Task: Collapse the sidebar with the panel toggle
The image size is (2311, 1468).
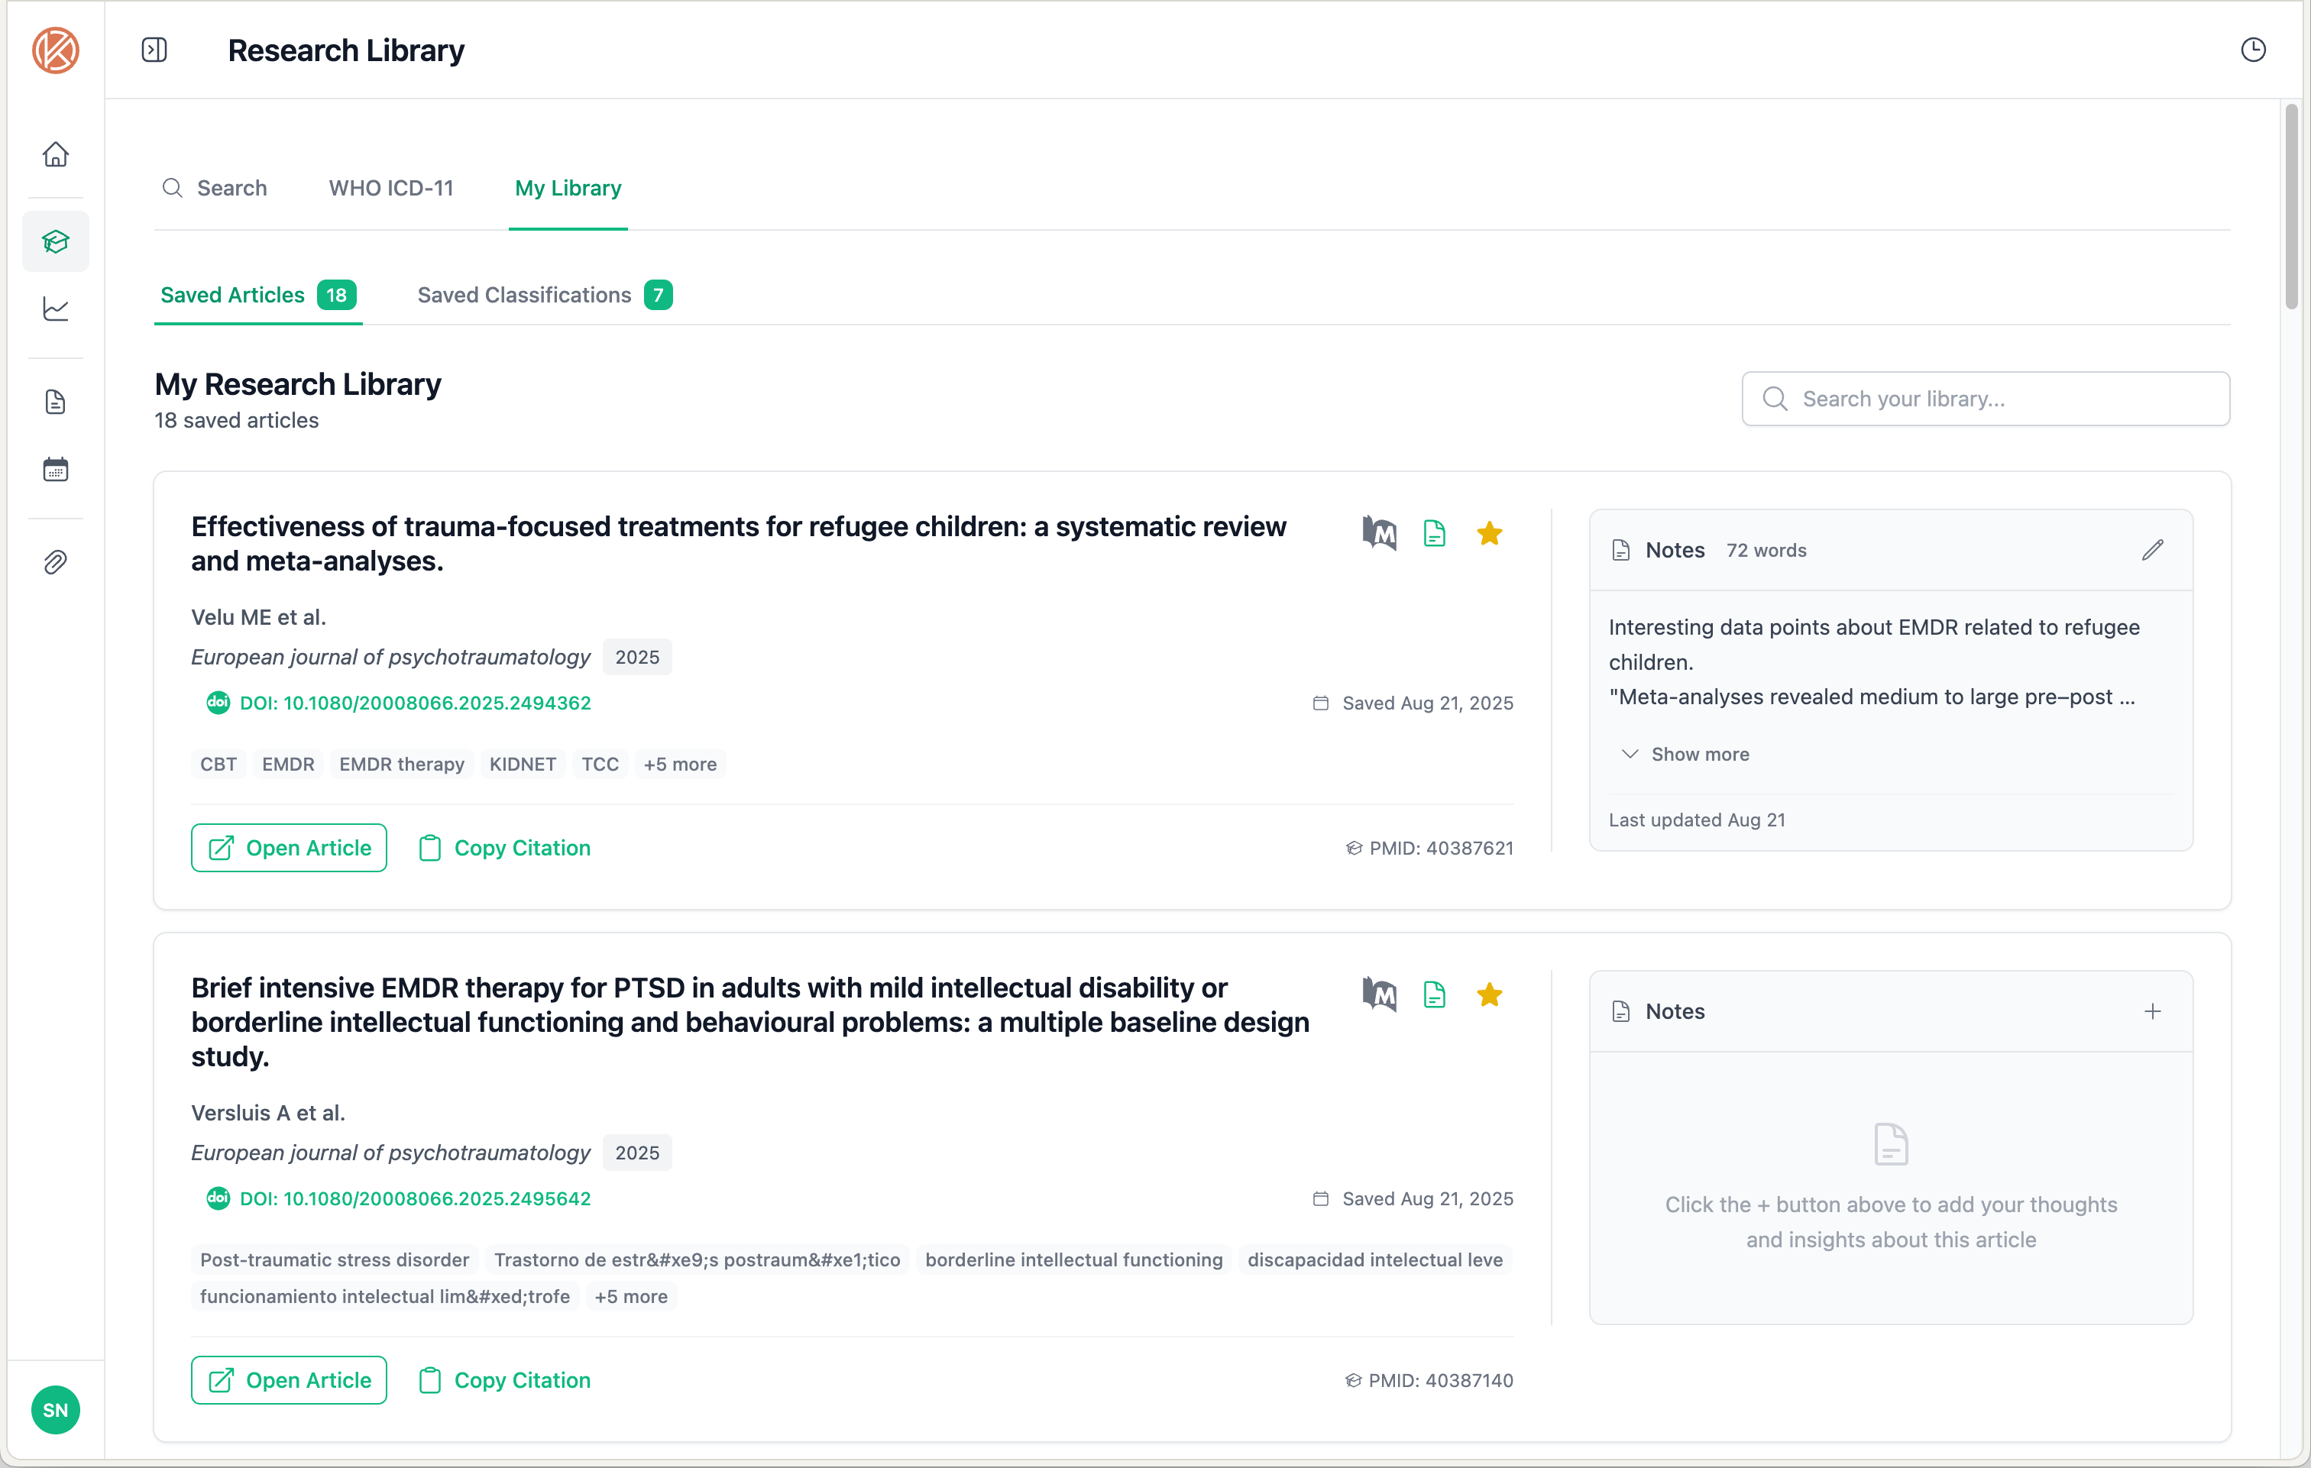Action: (154, 49)
